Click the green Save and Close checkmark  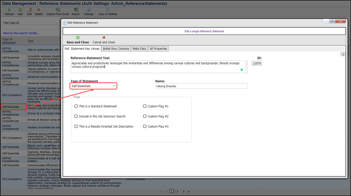tap(78, 37)
